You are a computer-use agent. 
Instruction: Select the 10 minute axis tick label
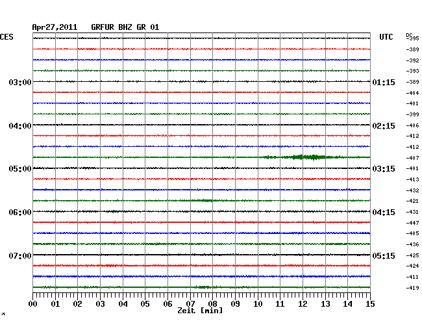click(258, 303)
